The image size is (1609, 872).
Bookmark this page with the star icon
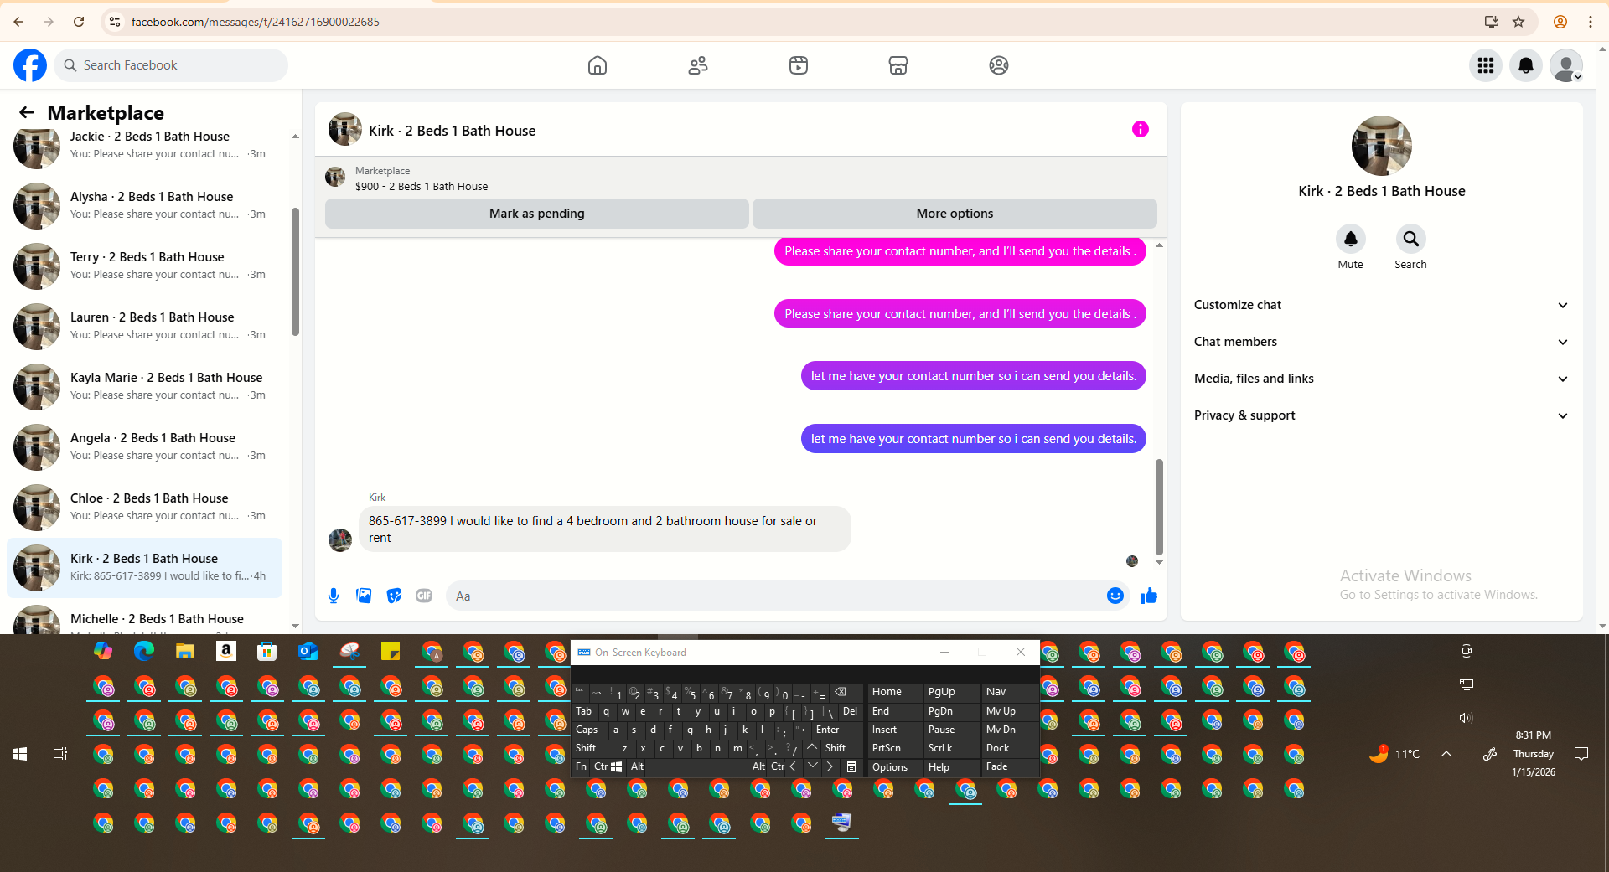tap(1518, 22)
